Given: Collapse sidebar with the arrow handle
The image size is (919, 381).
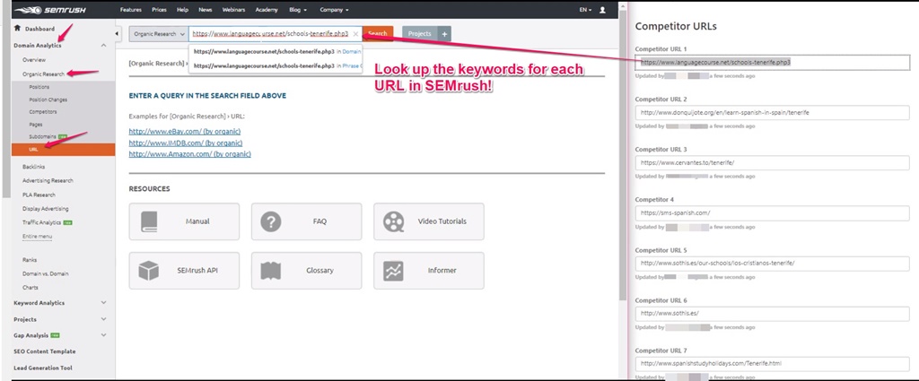Looking at the screenshot, I should coord(117,34).
